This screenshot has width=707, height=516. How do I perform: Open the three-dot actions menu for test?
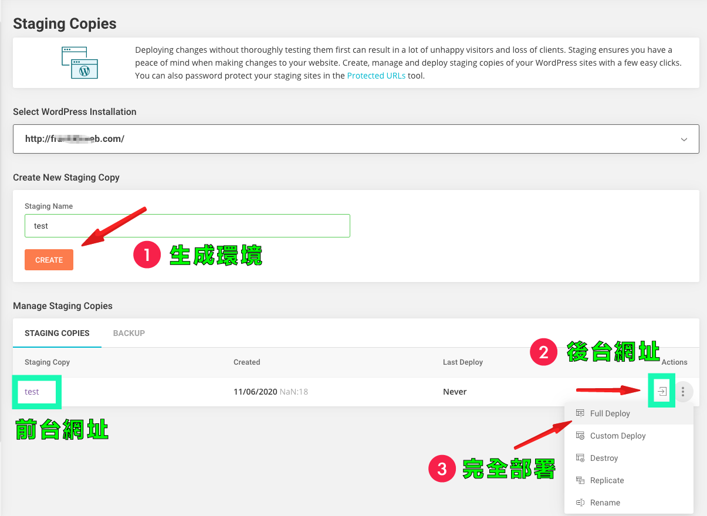[x=683, y=392]
